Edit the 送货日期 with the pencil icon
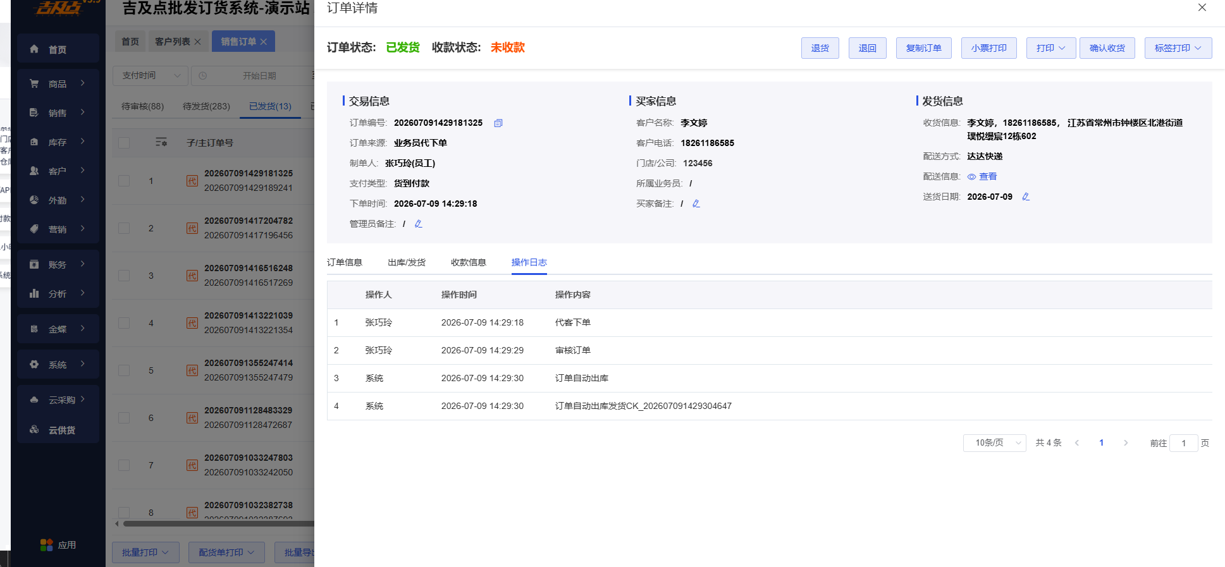 tap(1026, 197)
